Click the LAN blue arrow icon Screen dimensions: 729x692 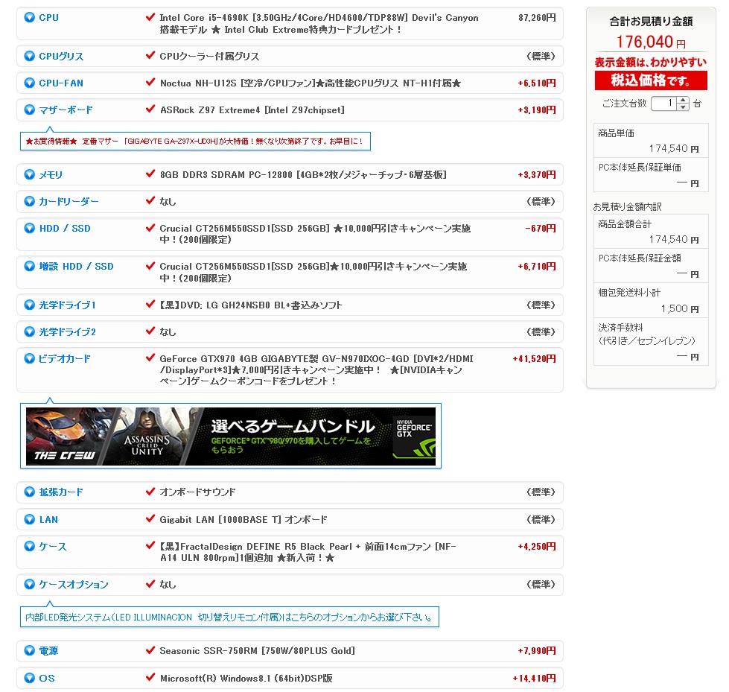click(29, 520)
